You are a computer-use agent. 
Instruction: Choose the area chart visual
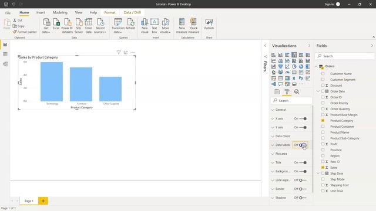click(x=280, y=61)
